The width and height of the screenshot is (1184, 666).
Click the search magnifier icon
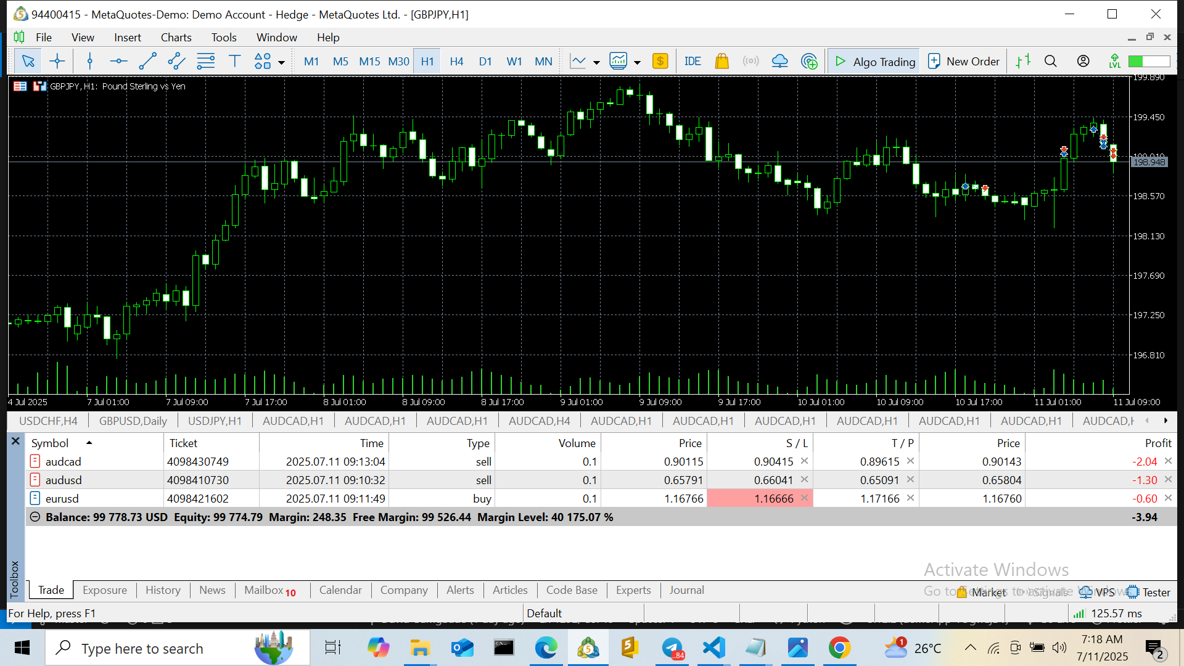(1051, 61)
